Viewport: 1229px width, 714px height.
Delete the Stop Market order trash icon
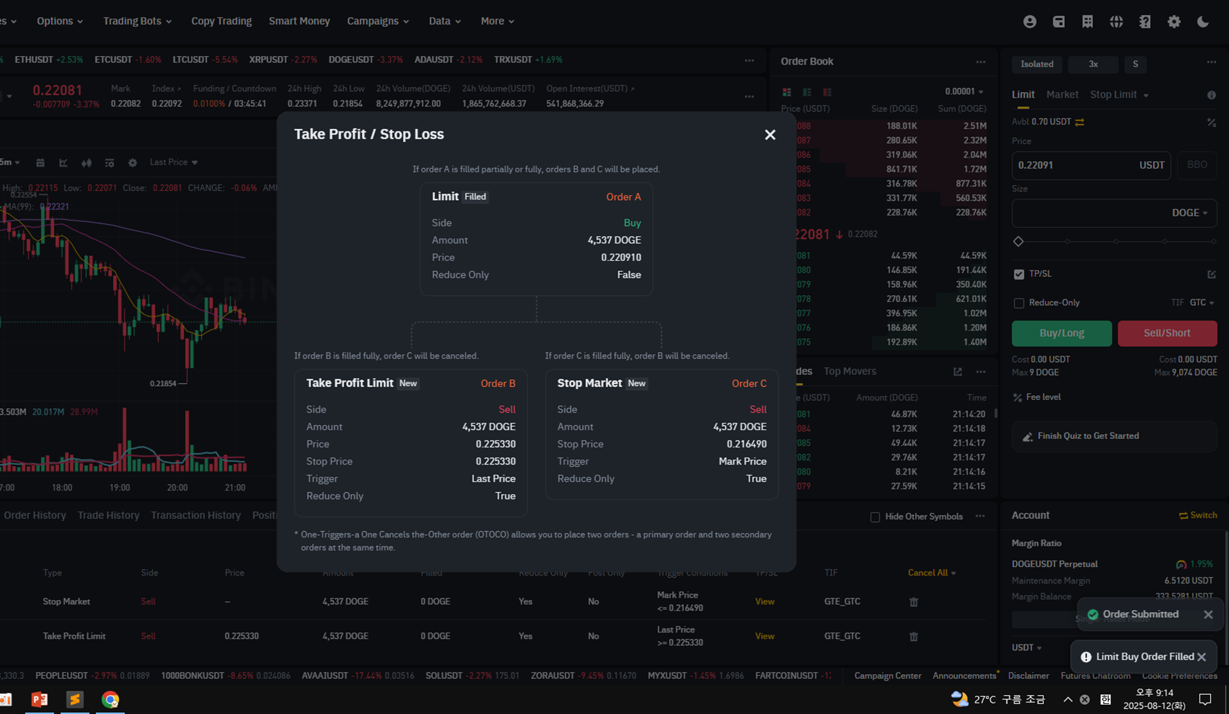click(913, 602)
